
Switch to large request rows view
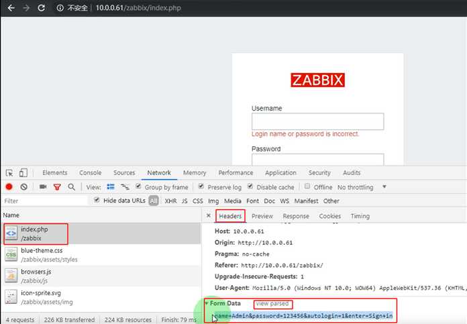111,186
